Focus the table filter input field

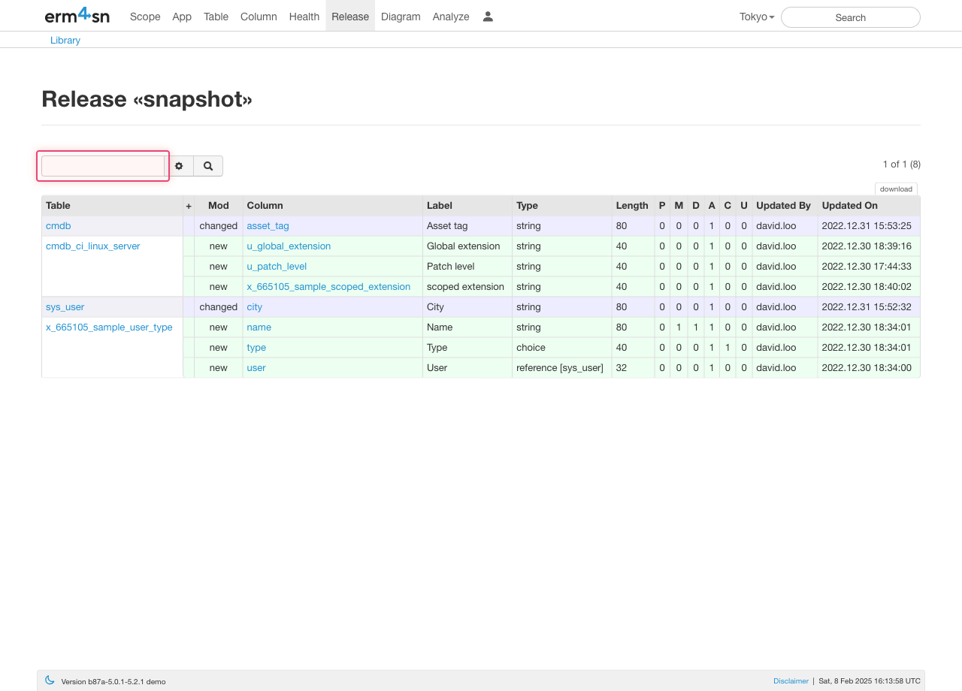pyautogui.click(x=103, y=166)
